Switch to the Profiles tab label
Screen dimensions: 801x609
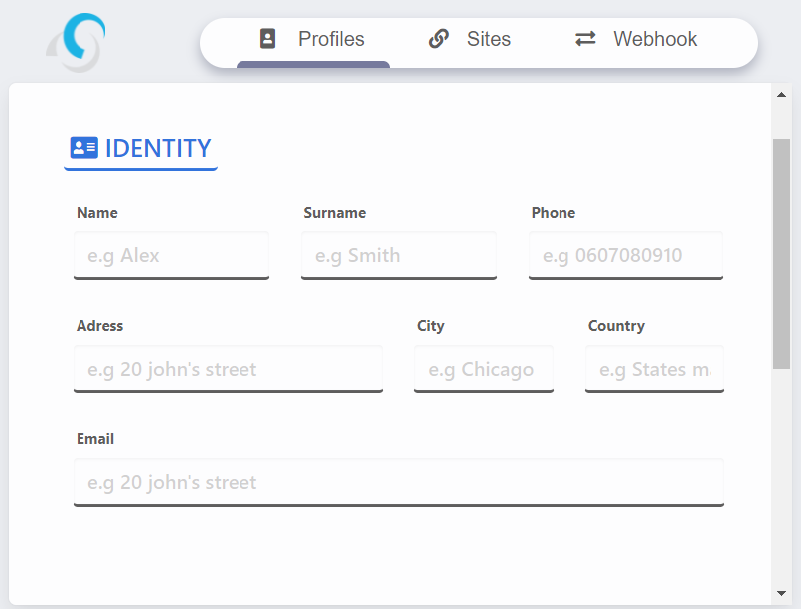(331, 39)
